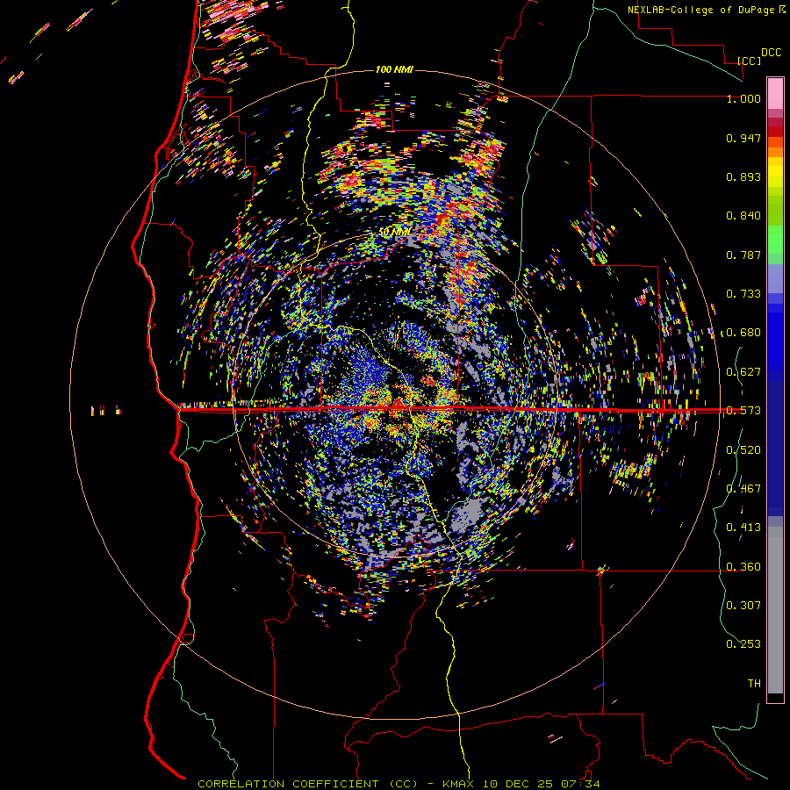The image size is (790, 790).
Task: Select the 0.573 scale value
Action: 743,411
